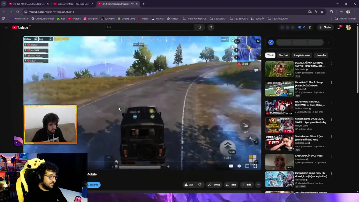The height and width of the screenshot is (202, 359).
Task: Open the S2GMİNECRAFT bookmark folder
Action: coord(278,19)
